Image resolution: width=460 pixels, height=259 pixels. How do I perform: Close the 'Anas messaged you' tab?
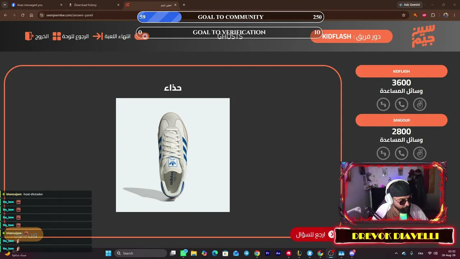click(61, 5)
